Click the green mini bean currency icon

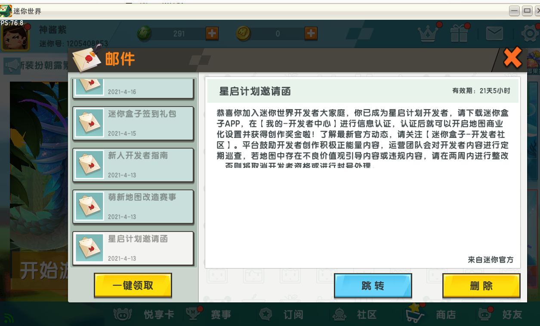(x=145, y=34)
